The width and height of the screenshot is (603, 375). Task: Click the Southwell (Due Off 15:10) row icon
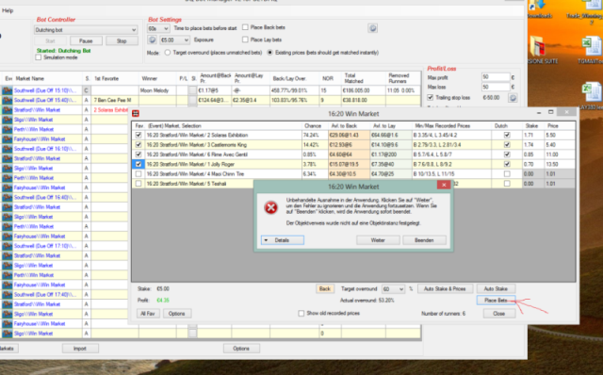[x=7, y=90]
